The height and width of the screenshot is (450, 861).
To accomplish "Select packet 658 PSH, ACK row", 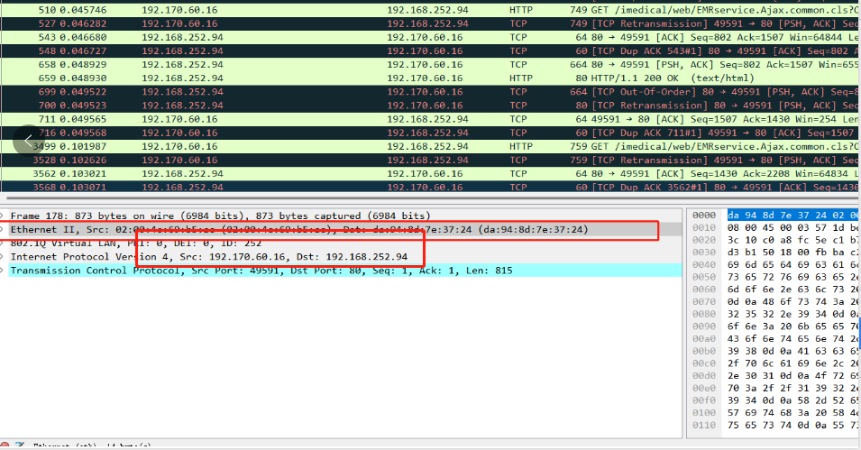I will 431,64.
